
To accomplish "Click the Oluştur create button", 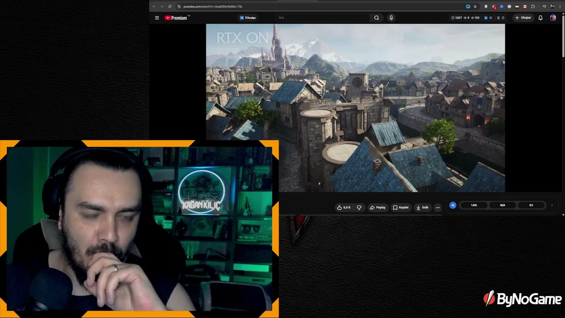I will pyautogui.click(x=523, y=18).
